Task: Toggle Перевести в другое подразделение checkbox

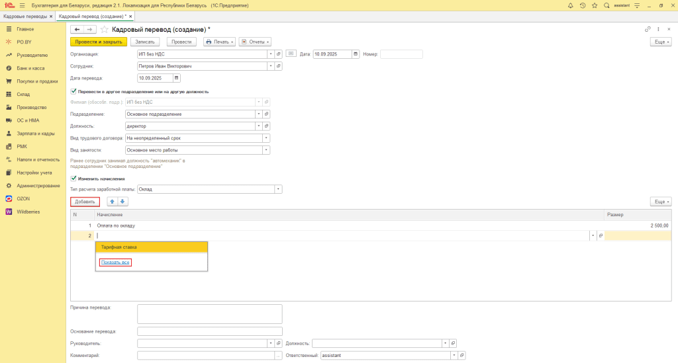Action: tap(73, 91)
